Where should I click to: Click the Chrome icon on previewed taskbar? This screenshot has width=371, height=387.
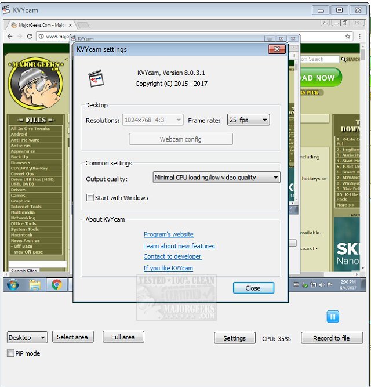coord(57,285)
